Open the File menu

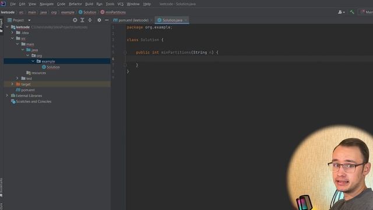tap(13, 4)
